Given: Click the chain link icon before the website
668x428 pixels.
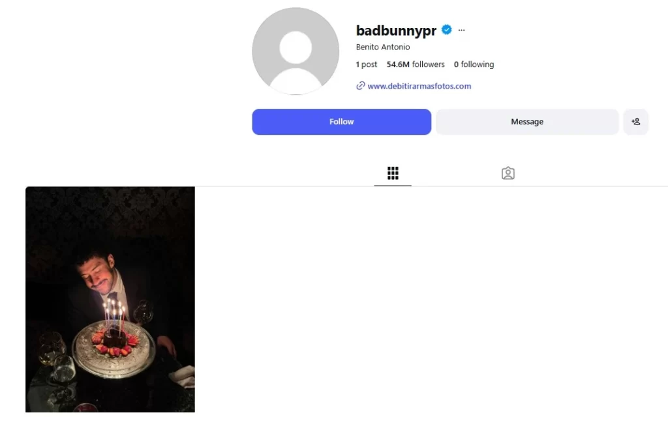Looking at the screenshot, I should click(360, 86).
